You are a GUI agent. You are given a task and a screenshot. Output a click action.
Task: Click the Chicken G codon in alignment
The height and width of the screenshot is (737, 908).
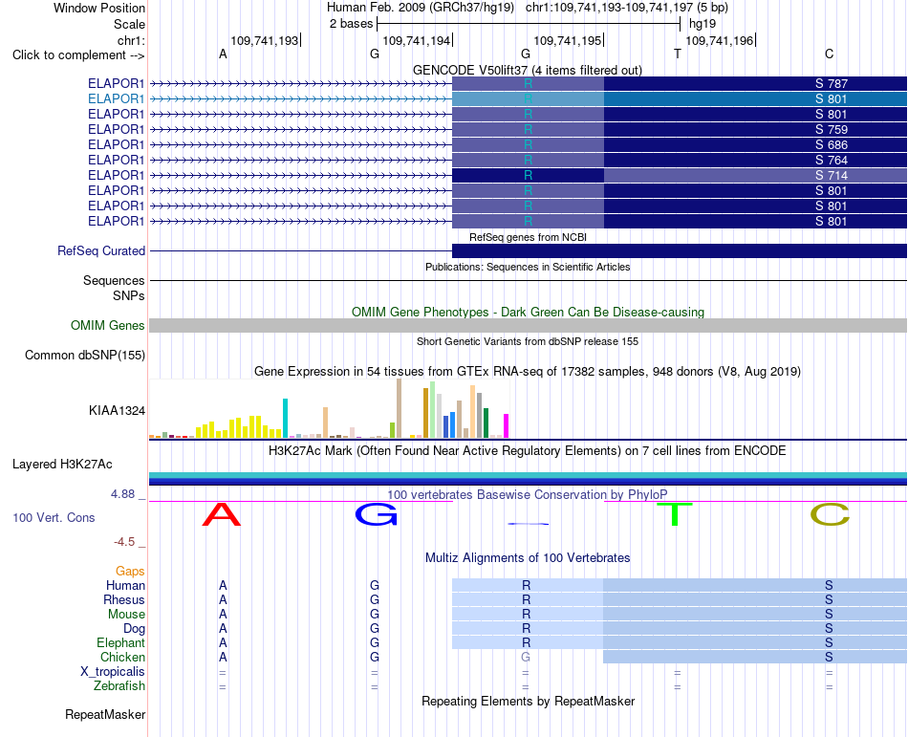[x=526, y=657]
